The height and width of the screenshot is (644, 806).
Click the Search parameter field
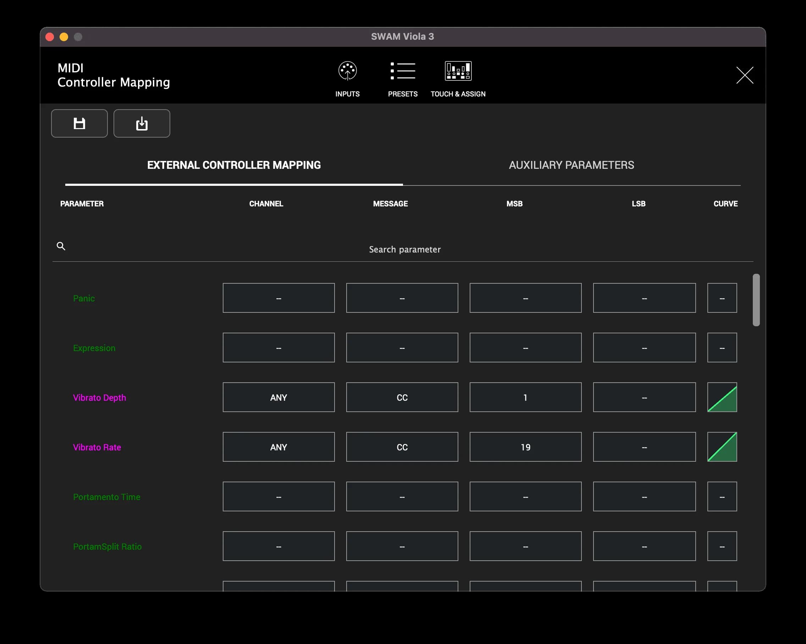(404, 249)
